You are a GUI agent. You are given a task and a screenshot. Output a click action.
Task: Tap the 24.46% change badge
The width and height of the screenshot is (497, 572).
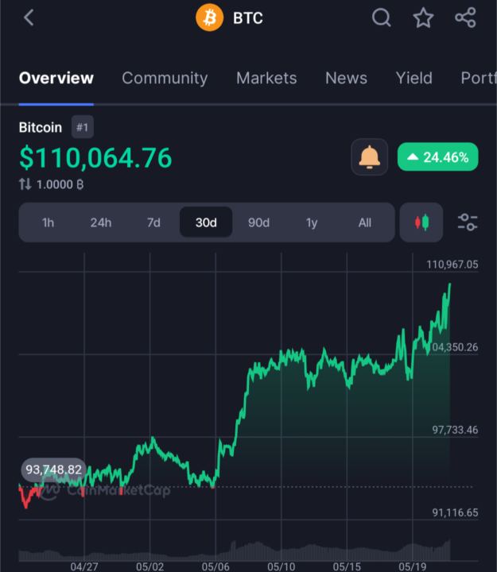pos(438,157)
